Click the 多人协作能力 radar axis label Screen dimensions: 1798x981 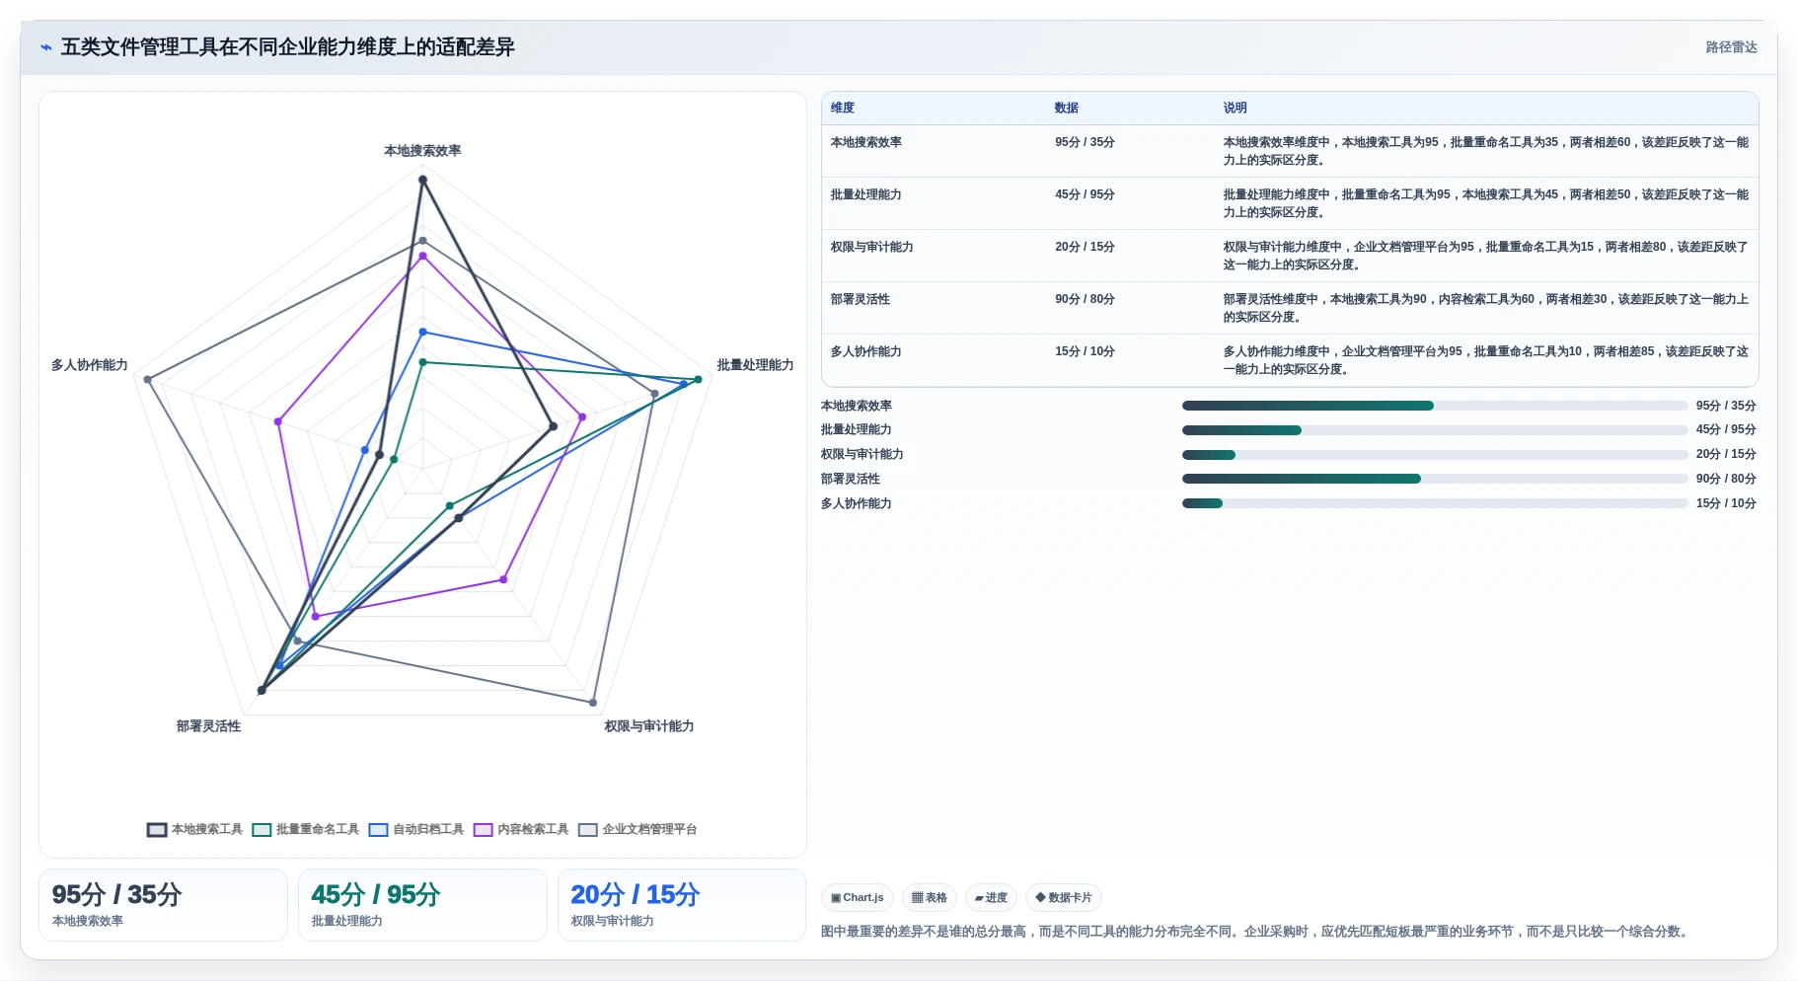(x=90, y=365)
